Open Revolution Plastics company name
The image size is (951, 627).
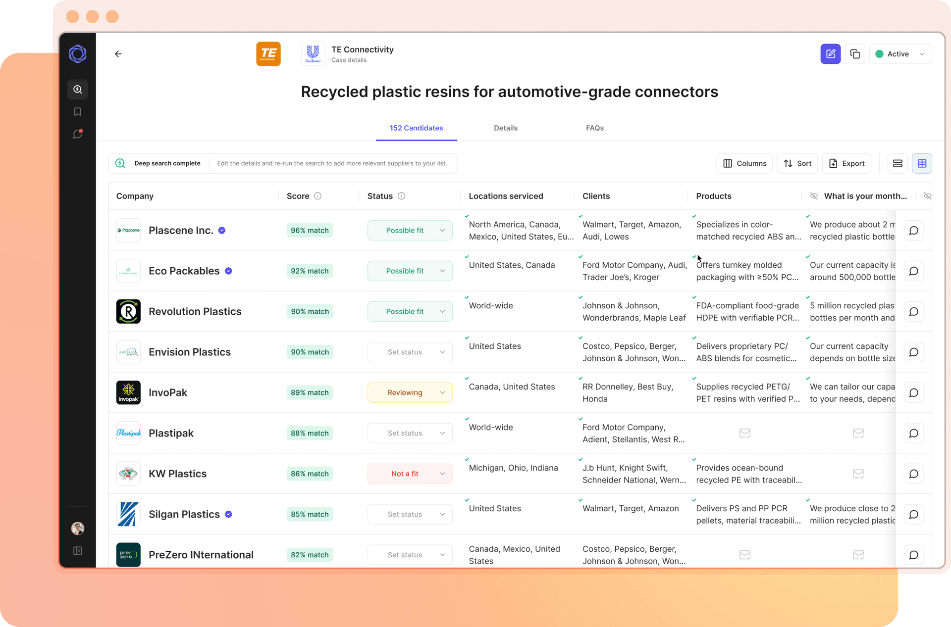click(195, 311)
